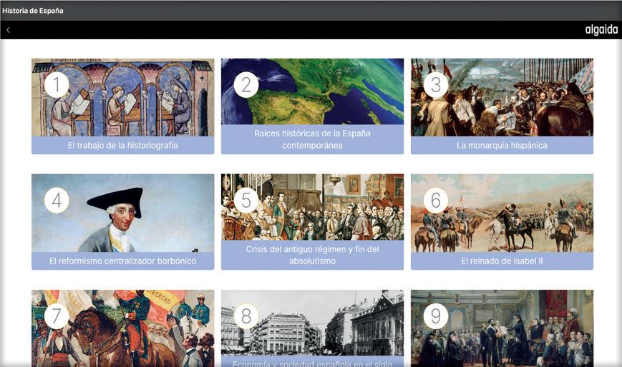Open Raíces históricas de la España contemporánea

tap(312, 139)
